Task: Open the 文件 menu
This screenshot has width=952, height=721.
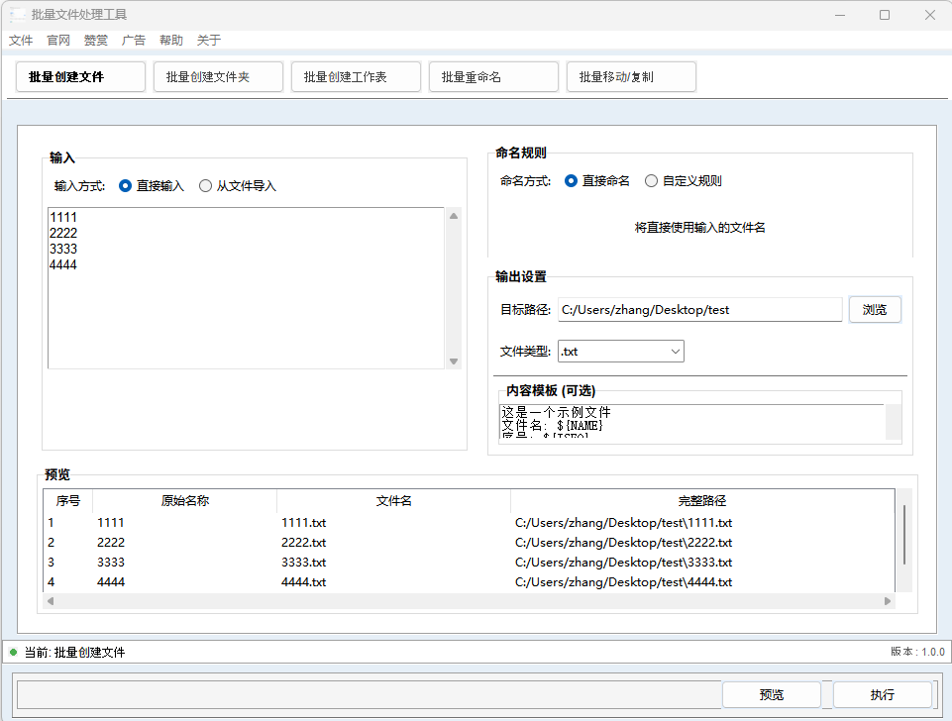Action: click(x=21, y=40)
